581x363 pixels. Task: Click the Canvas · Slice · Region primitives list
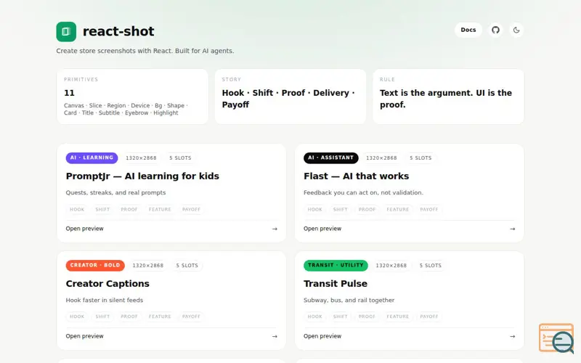(126, 110)
